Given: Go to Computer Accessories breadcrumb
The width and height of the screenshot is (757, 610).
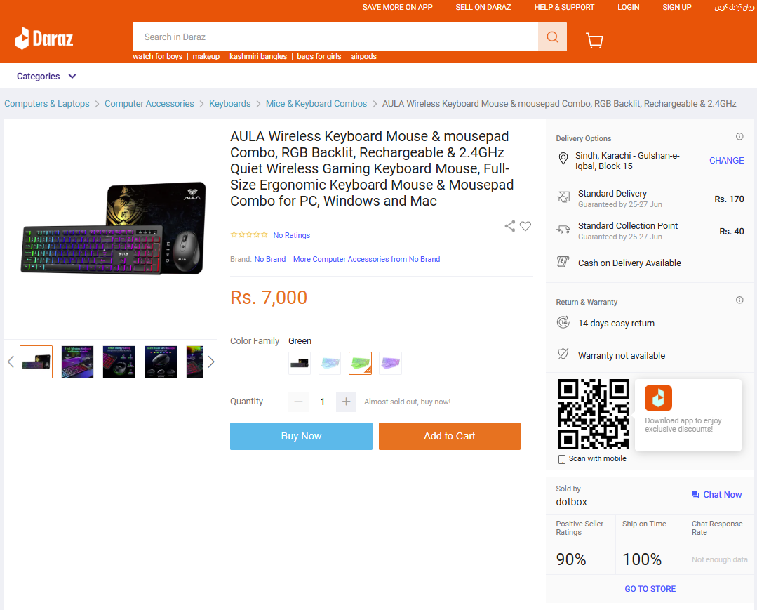Looking at the screenshot, I should tap(149, 103).
